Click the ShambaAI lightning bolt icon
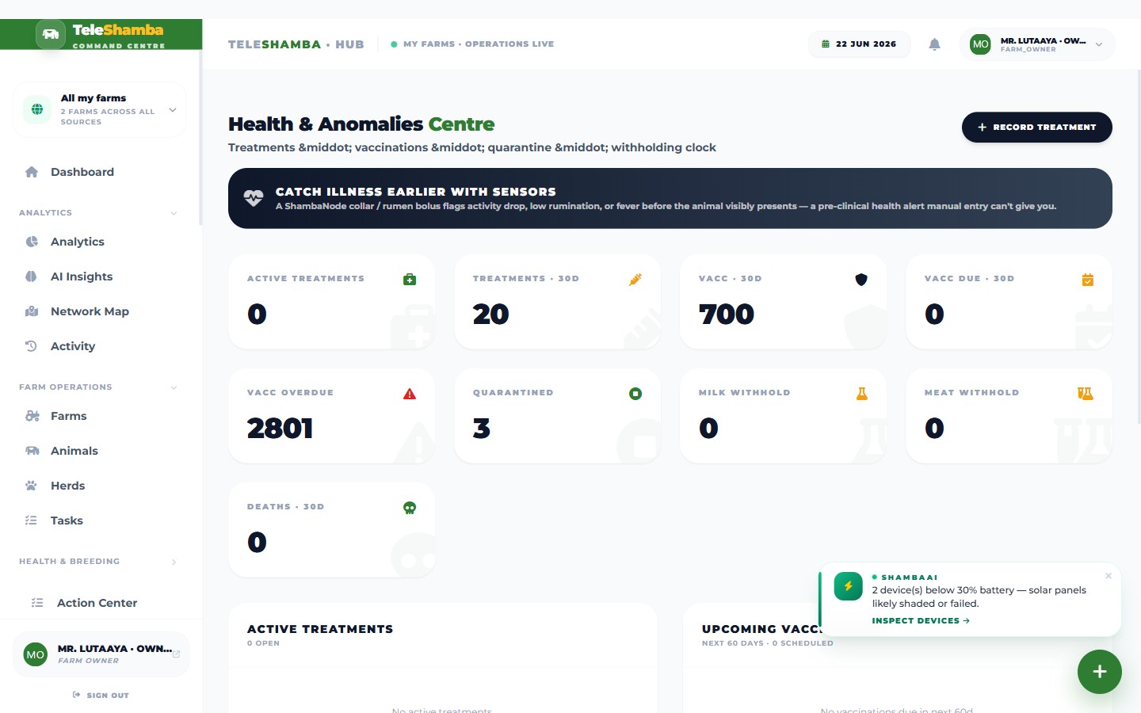Viewport: 1141px width, 713px height. pos(848,586)
